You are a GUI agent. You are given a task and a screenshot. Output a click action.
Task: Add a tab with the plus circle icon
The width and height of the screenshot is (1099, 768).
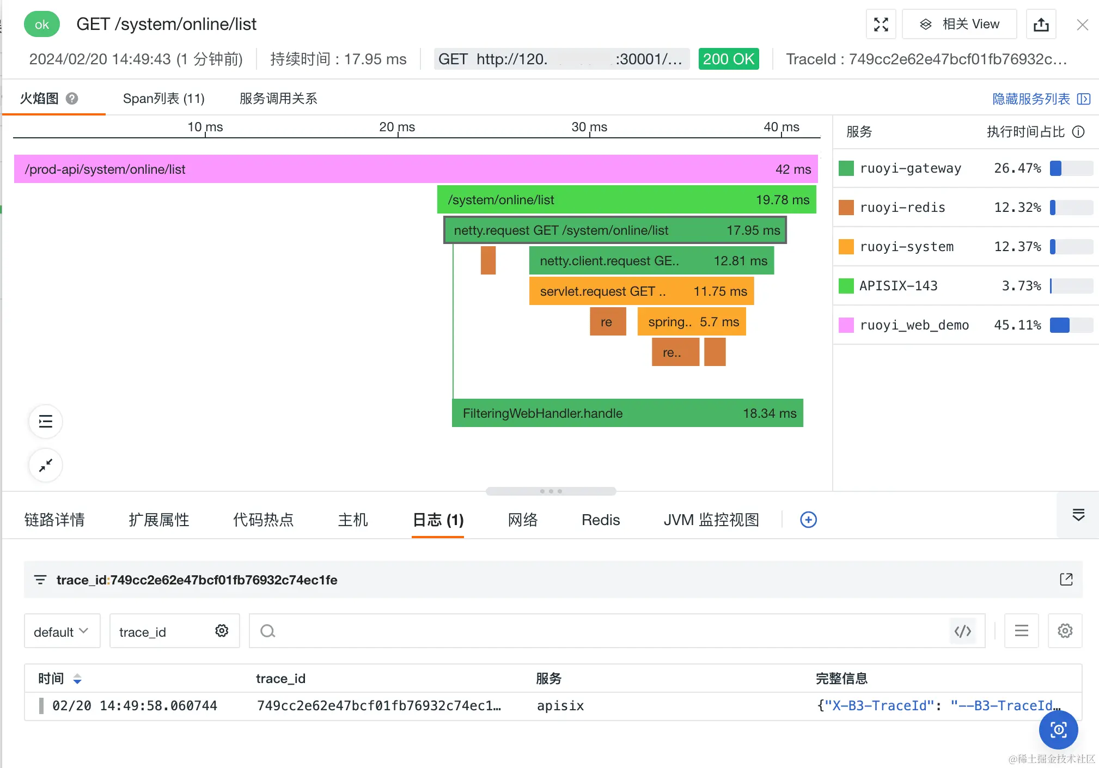(x=808, y=520)
